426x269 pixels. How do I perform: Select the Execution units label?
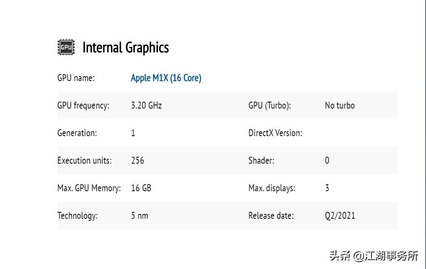click(85, 160)
